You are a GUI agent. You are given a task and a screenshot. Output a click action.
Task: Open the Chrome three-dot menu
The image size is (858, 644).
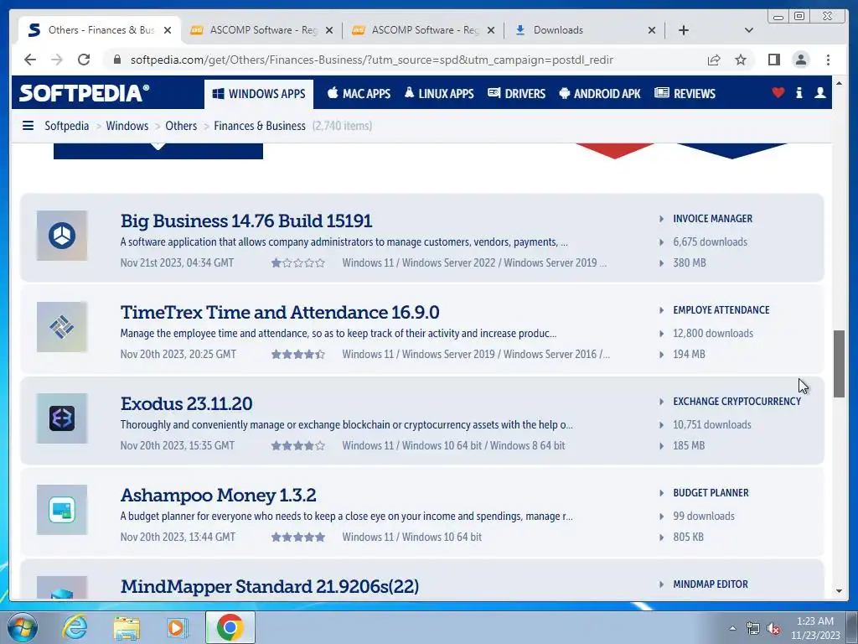[828, 60]
